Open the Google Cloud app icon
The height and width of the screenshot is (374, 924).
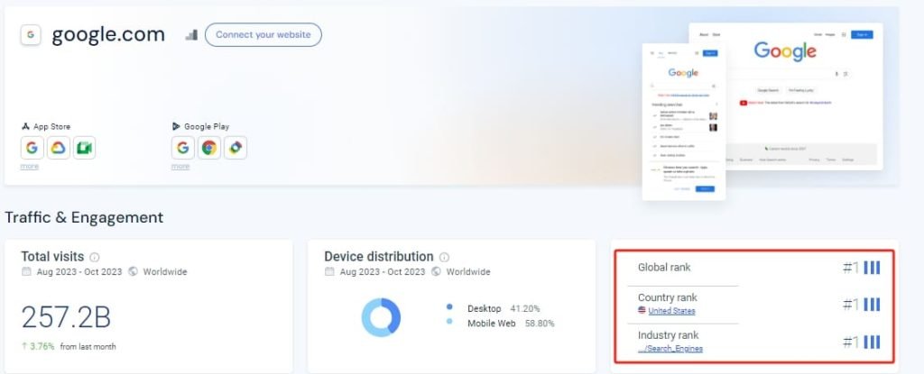point(59,148)
